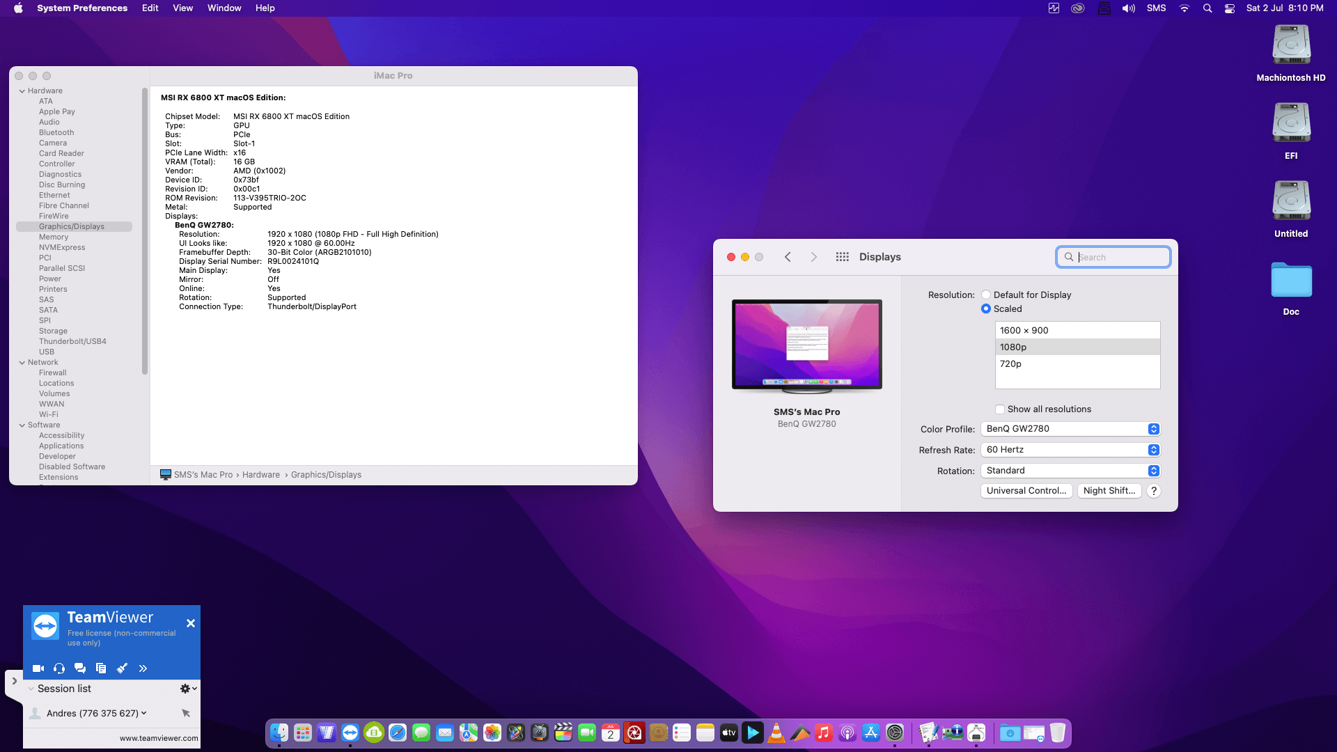
Task: Collapse the Software section in sidebar
Action: click(22, 425)
